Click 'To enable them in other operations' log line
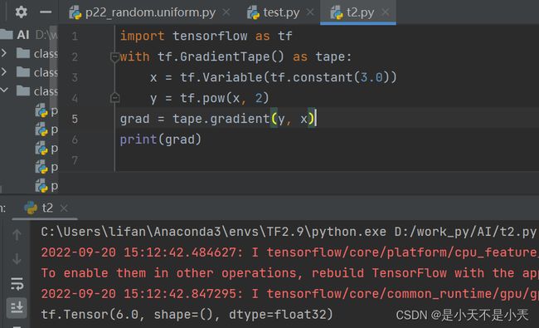The width and height of the screenshot is (539, 328). coord(289,273)
